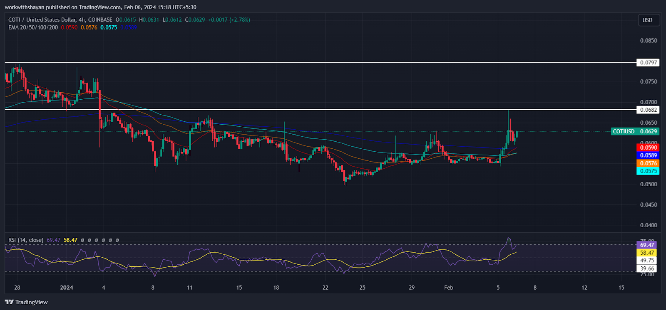The image size is (666, 310).
Task: Click the purple 69.47 RSI axis tag
Action: tap(647, 245)
